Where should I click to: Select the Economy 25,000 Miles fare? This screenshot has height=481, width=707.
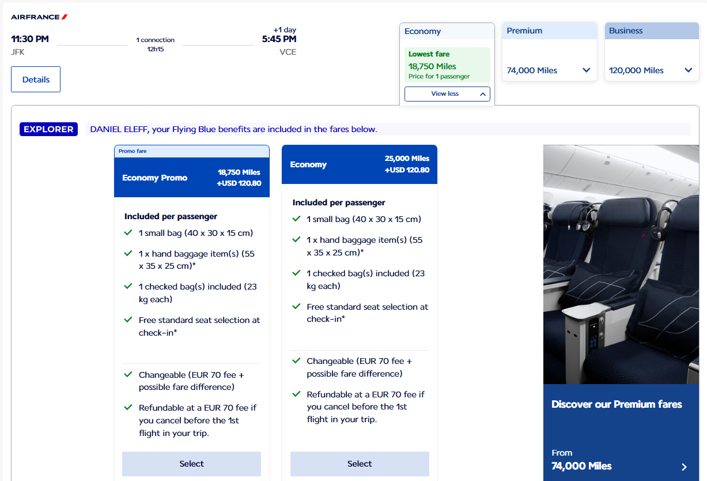[x=360, y=464]
